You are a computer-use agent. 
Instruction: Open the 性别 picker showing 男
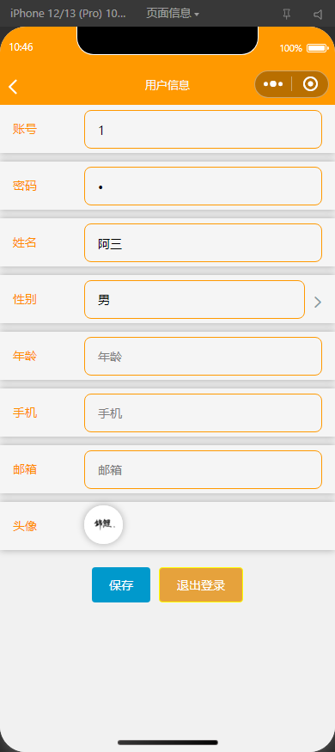coord(195,299)
